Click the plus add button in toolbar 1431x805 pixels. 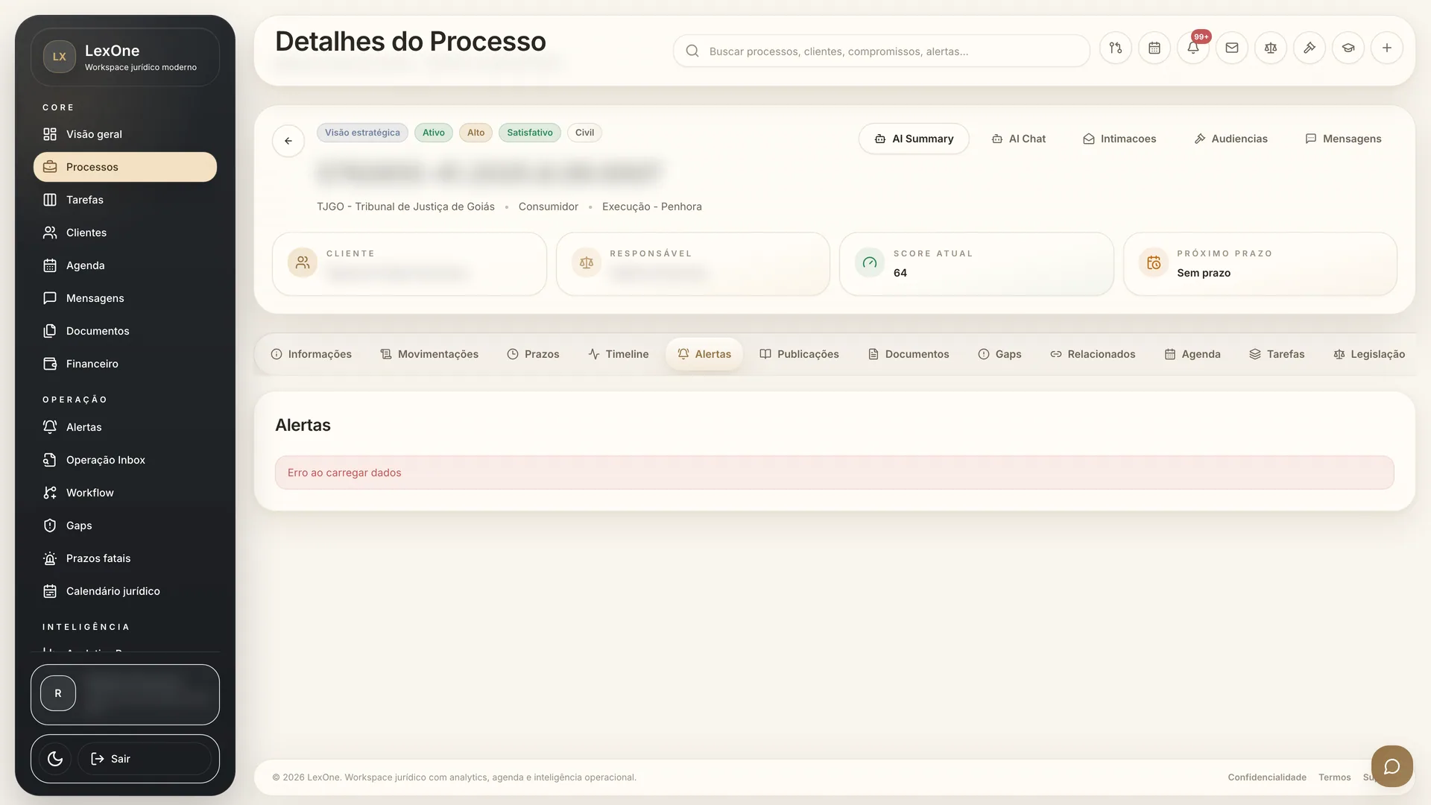(1386, 48)
